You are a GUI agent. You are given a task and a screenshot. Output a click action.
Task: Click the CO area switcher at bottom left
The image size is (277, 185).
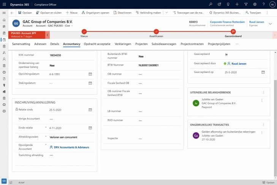pyautogui.click(x=4, y=181)
